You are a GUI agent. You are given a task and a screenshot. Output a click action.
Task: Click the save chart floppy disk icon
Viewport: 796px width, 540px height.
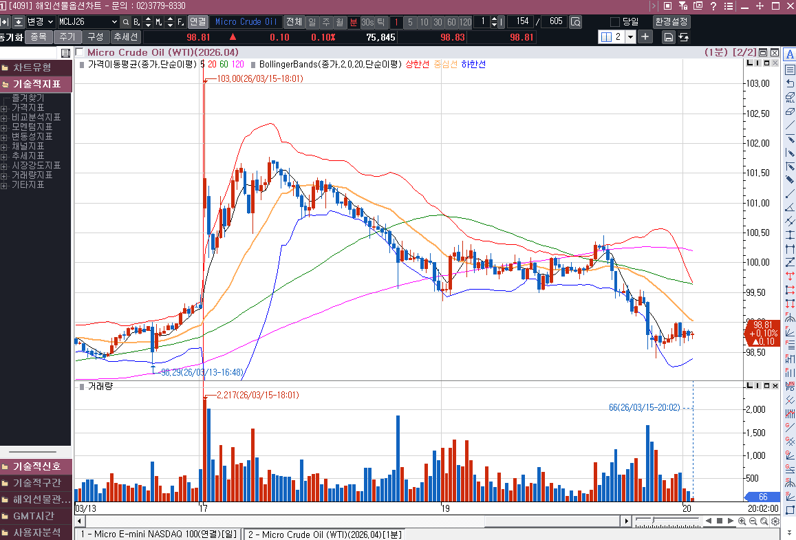coord(669,37)
